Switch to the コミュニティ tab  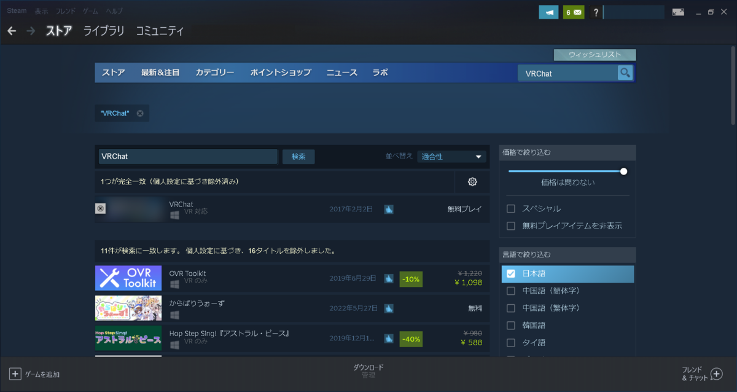tap(160, 31)
